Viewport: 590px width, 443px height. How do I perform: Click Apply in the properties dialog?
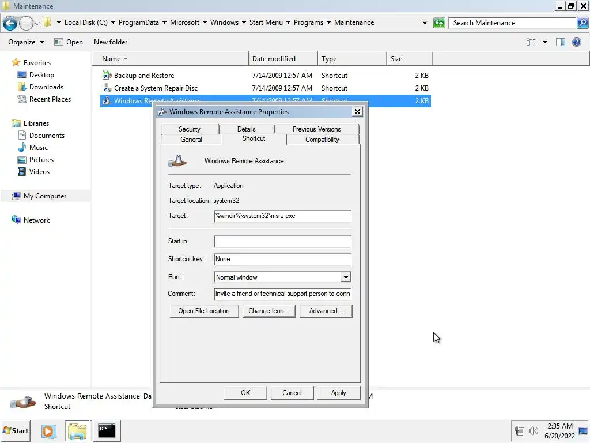(339, 392)
